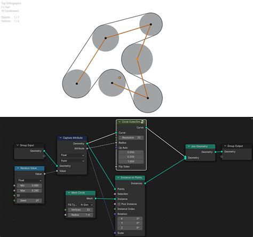
Task: Click the orange selected vertex in the viewport
Action: [137, 59]
